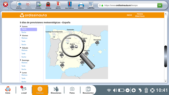The image size is (169, 95).
Task: Open the Internet app tab
Action: coord(40,90)
